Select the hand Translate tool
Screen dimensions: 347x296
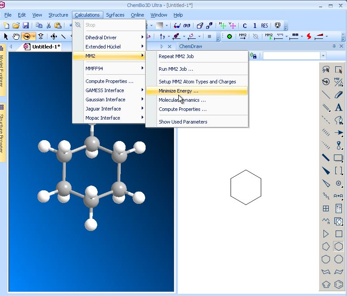(16, 36)
